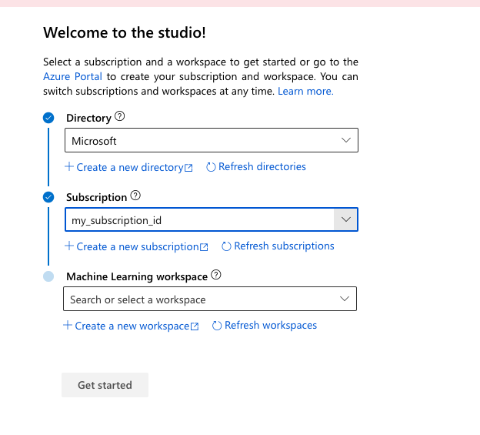Click the Directory field label
This screenshot has height=435, width=480.
pos(88,119)
